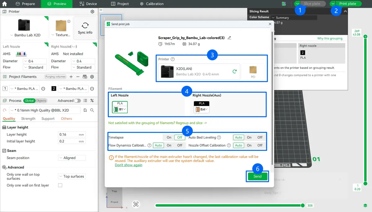
Task: Open Printer help question mark in dialog
Action: click(173, 59)
